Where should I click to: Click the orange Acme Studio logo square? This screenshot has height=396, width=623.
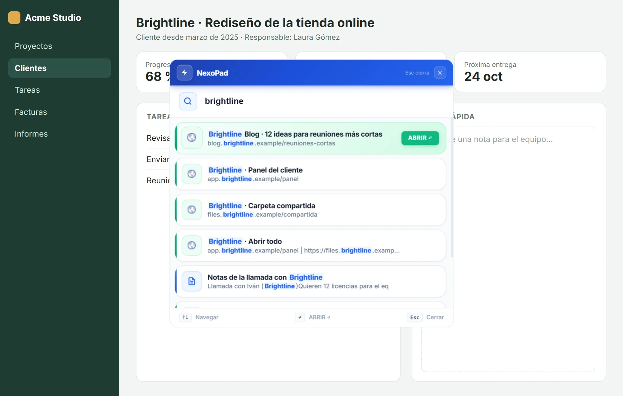tap(14, 18)
